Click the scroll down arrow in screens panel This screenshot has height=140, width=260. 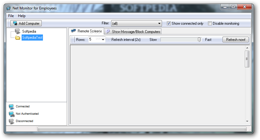[x=247, y=121]
